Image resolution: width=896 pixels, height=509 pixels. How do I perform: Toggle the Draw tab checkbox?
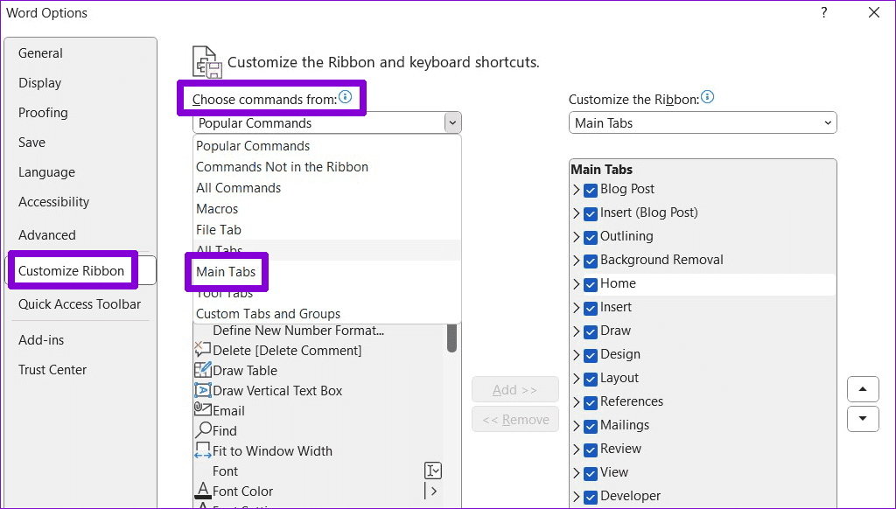(591, 331)
